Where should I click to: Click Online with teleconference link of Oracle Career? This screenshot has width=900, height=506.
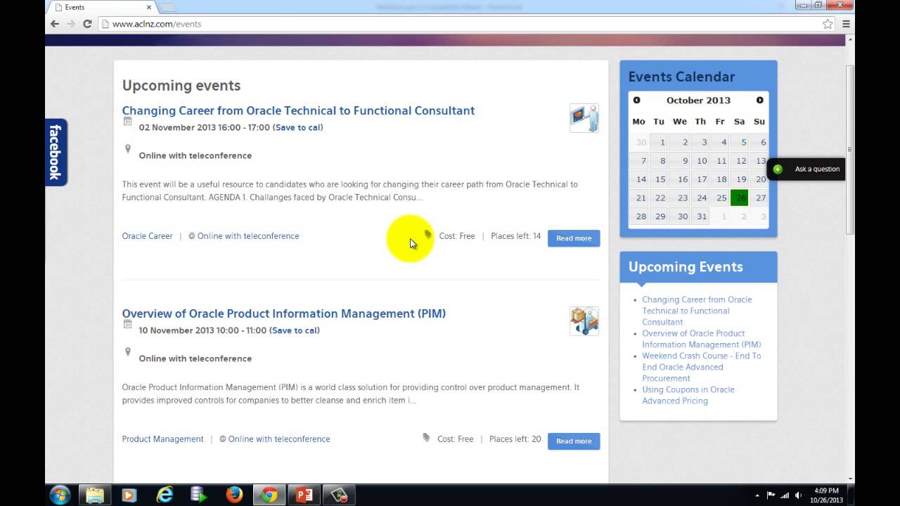click(x=248, y=236)
